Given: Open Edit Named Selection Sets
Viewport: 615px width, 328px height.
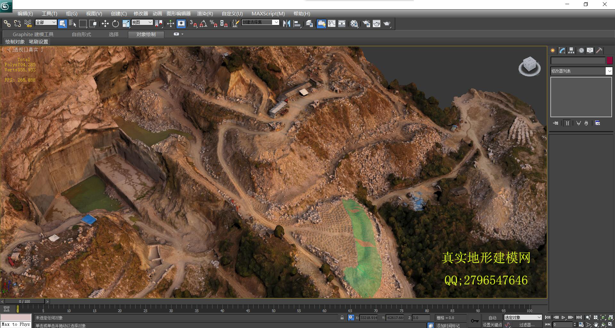Looking at the screenshot, I should (x=236, y=23).
